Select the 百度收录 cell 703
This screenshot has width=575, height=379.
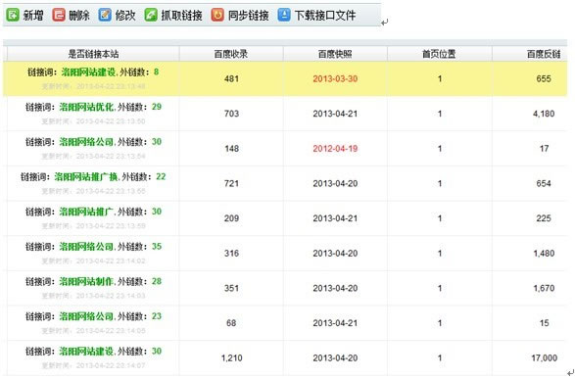(x=231, y=114)
